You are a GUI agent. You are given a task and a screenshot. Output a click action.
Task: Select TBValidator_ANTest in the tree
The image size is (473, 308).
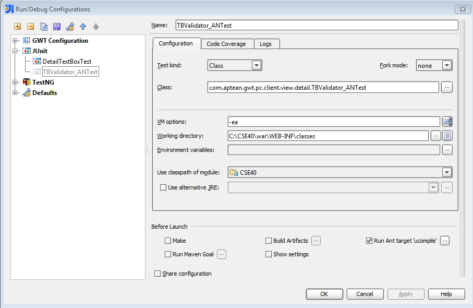click(70, 72)
